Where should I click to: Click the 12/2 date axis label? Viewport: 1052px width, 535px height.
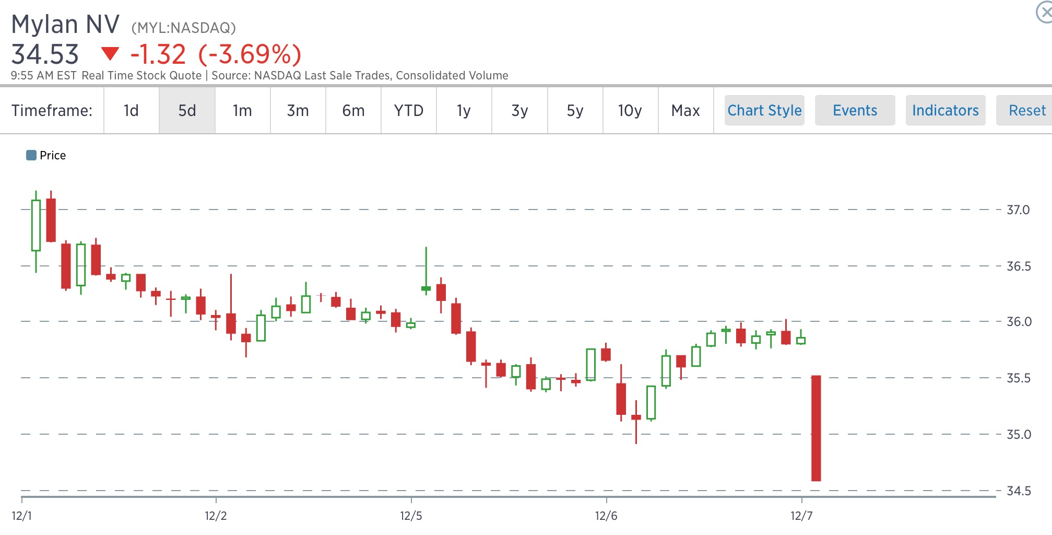216,516
